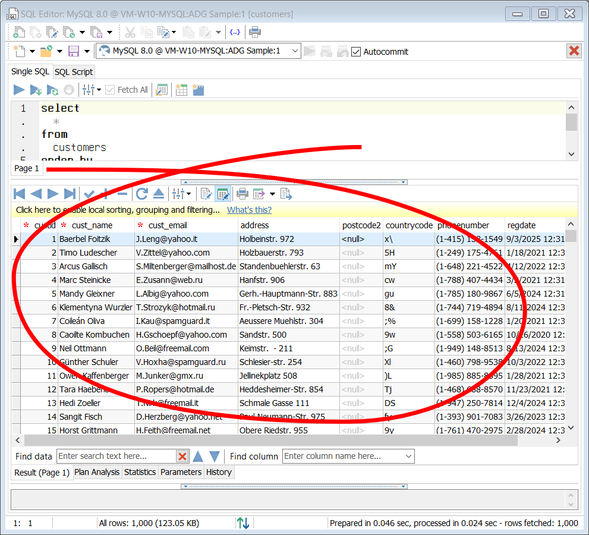Image resolution: width=589 pixels, height=535 pixels.
Task: Switch to the SQL Script tab
Action: (x=74, y=71)
